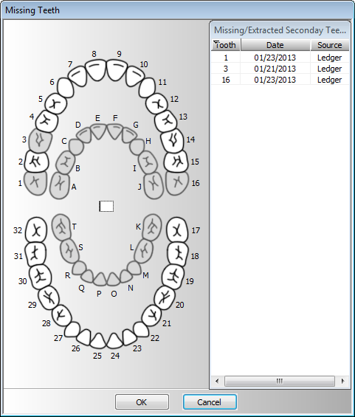Select tooth 25 lower incisor
The width and height of the screenshot is (355, 417).
tap(98, 341)
